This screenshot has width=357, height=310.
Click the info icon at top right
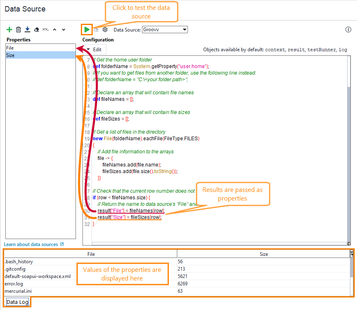348,30
